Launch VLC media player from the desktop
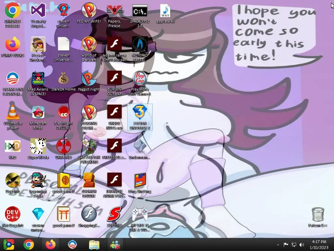 point(13,117)
